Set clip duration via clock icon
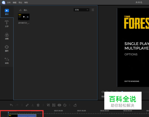This screenshot has width=149, height=117. [x=65, y=105]
